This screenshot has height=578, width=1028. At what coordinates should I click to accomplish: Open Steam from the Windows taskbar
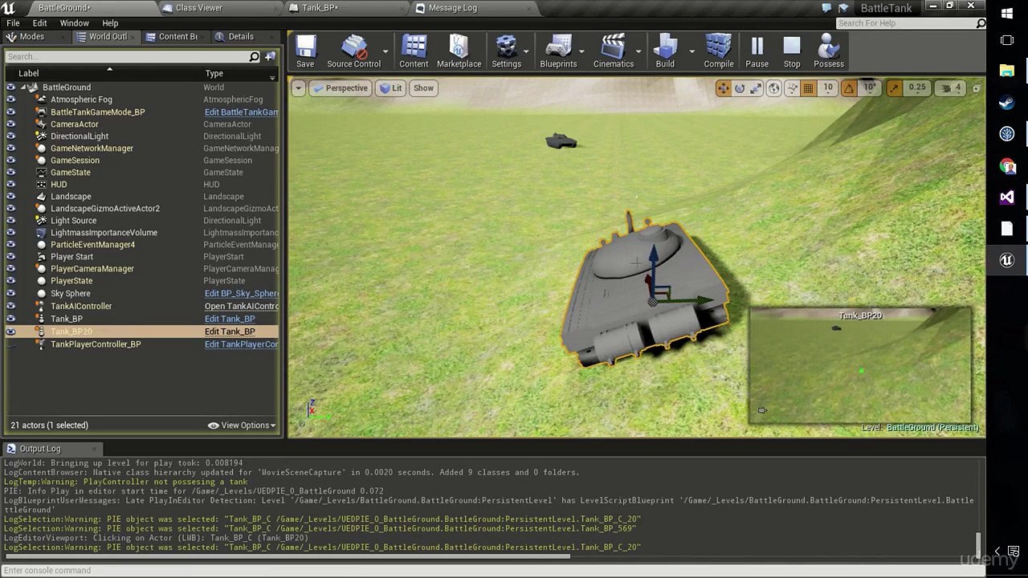coord(1007,103)
